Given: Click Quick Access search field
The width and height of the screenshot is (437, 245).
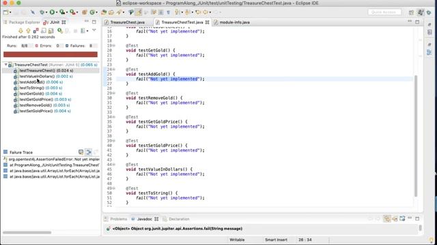Looking at the screenshot, I should click(x=384, y=12).
